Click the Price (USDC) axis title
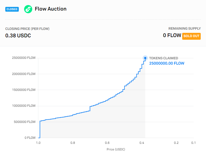This screenshot has height=156, width=206. click(116, 149)
